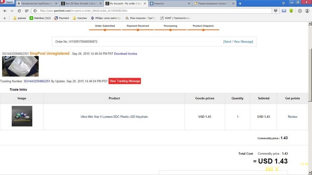Viewport: 312px width, 175px height.
Task: Reload the page
Action: click(19, 11)
